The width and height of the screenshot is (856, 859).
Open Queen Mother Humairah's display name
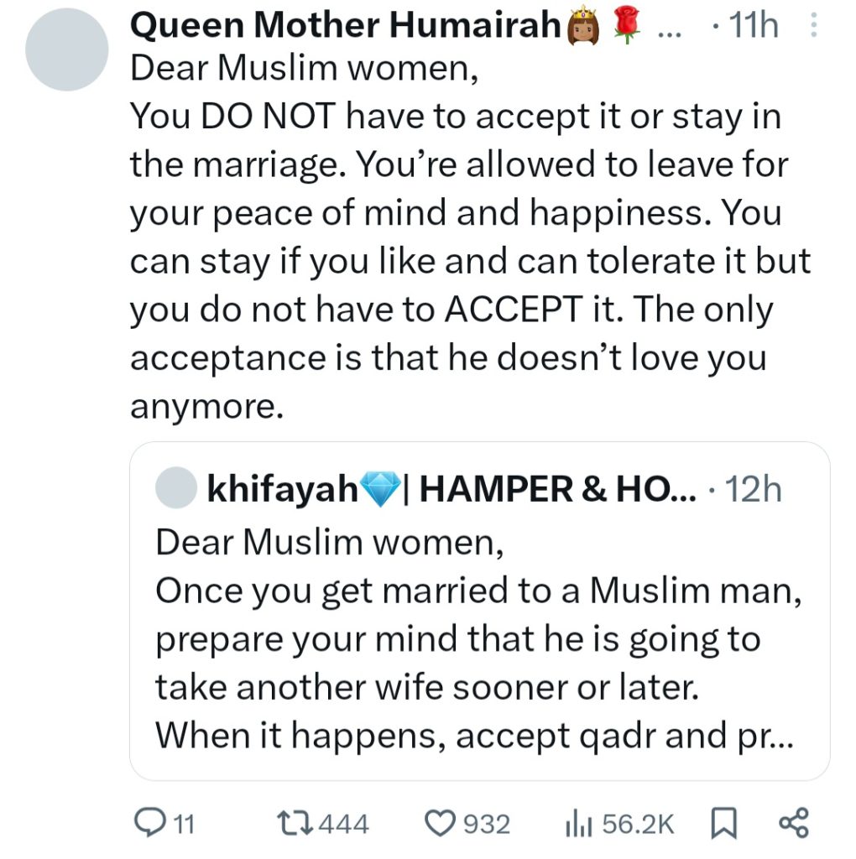pos(346,27)
